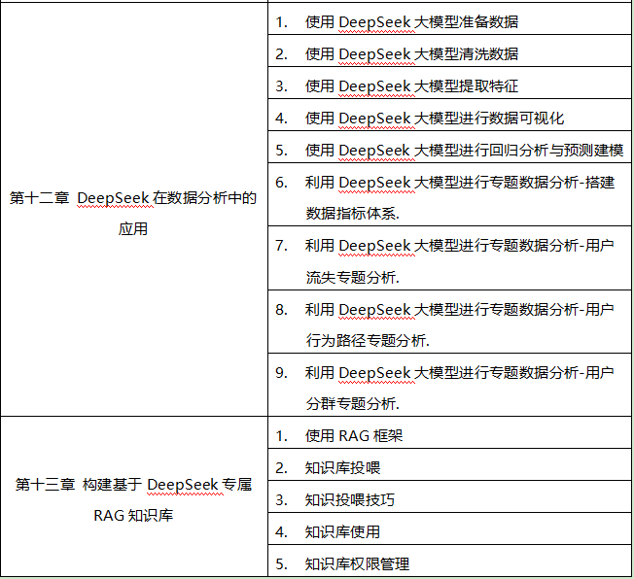Click item 9 about 用户分群专题分析
The image size is (634, 579).
449,385
